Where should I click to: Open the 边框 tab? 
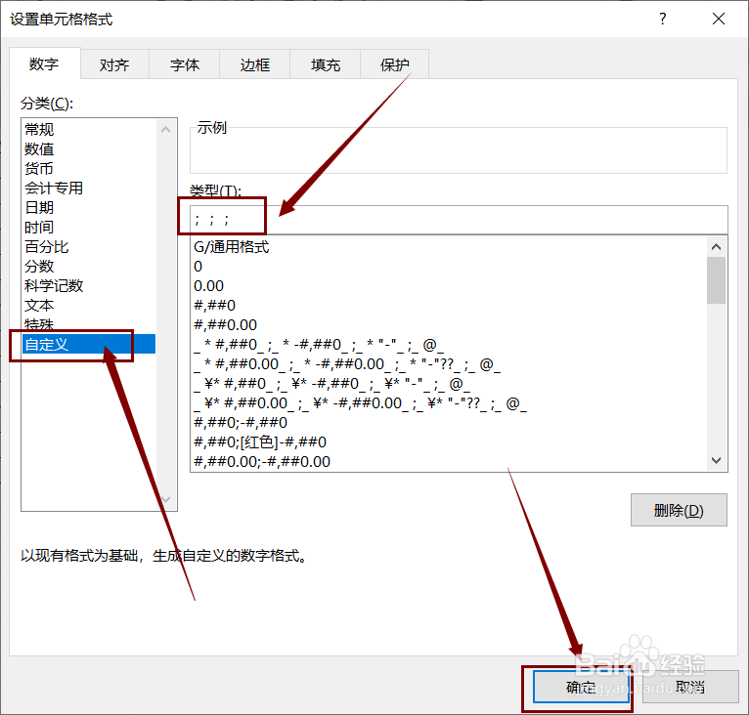point(255,64)
